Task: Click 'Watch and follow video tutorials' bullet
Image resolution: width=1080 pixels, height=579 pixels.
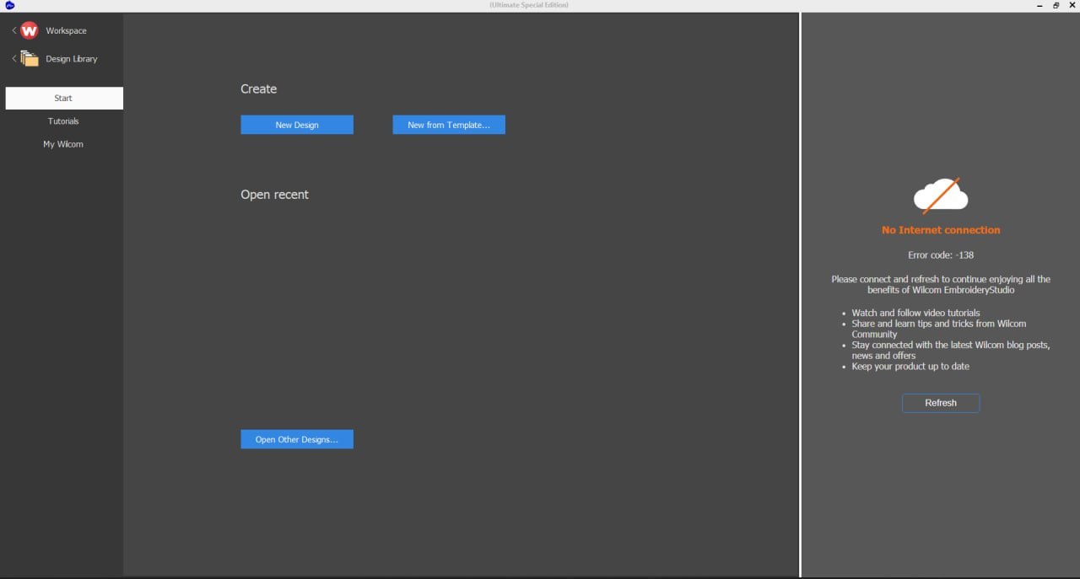Action: coord(915,313)
